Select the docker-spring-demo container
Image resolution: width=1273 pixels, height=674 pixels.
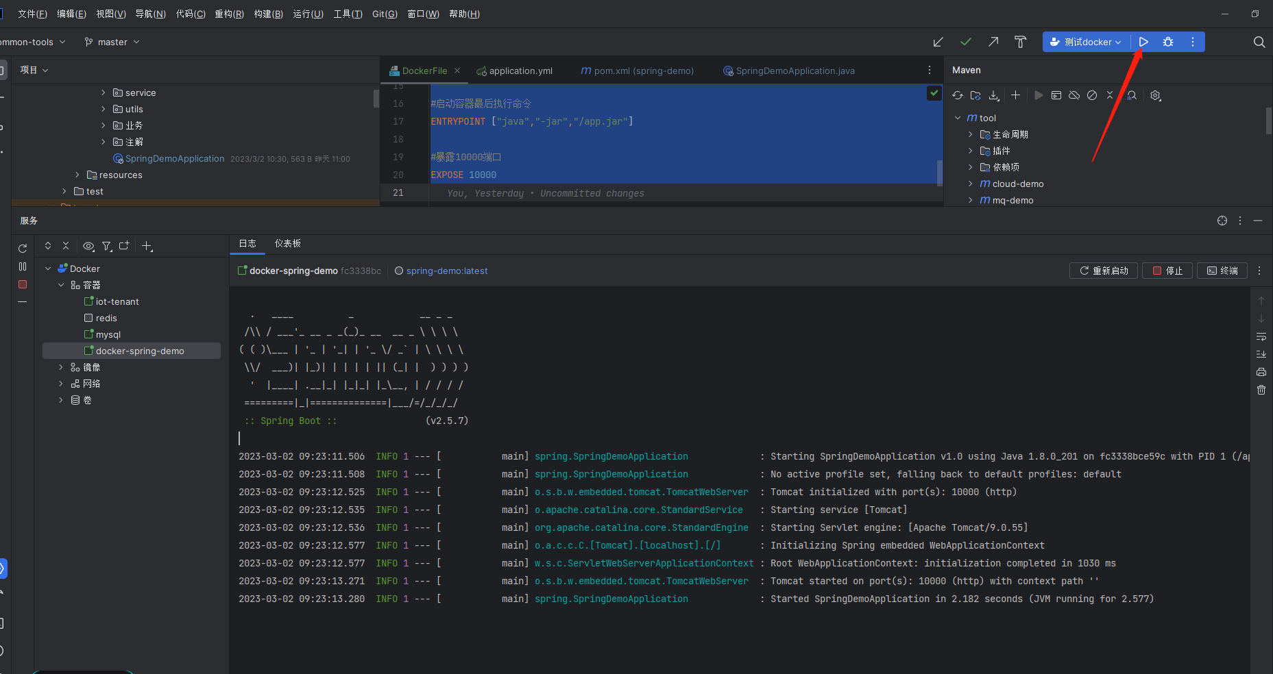136,350
